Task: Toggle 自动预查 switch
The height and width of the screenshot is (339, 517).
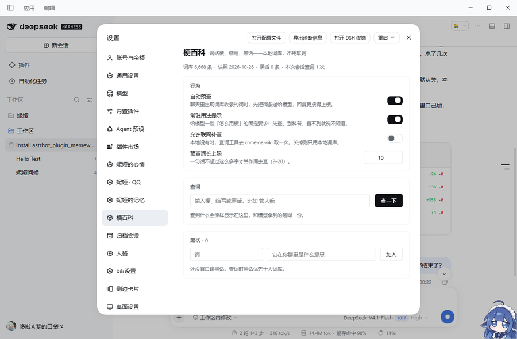Action: pos(395,100)
